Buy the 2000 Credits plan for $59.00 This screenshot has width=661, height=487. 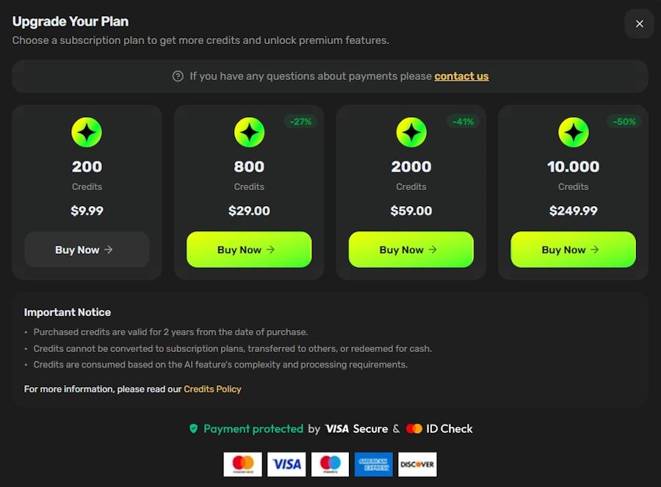point(411,249)
